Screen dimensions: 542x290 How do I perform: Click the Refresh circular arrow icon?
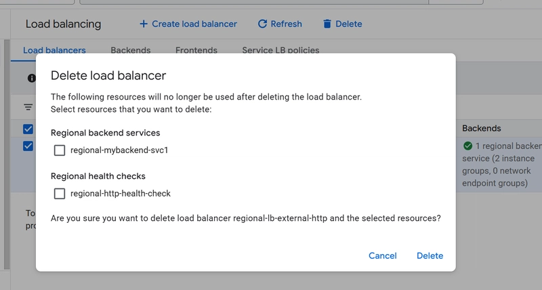click(262, 24)
